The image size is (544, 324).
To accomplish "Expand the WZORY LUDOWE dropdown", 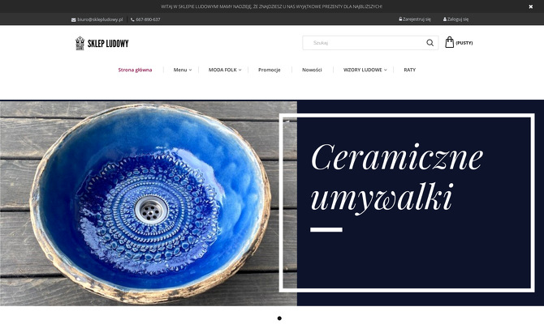I will coord(365,70).
